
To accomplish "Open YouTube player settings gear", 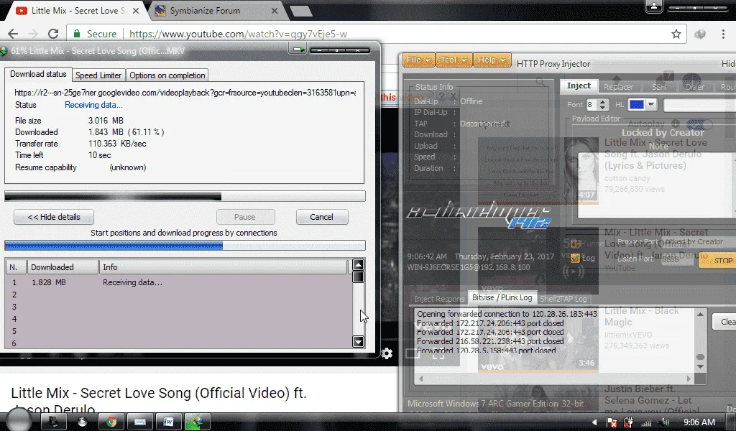I will point(387,353).
